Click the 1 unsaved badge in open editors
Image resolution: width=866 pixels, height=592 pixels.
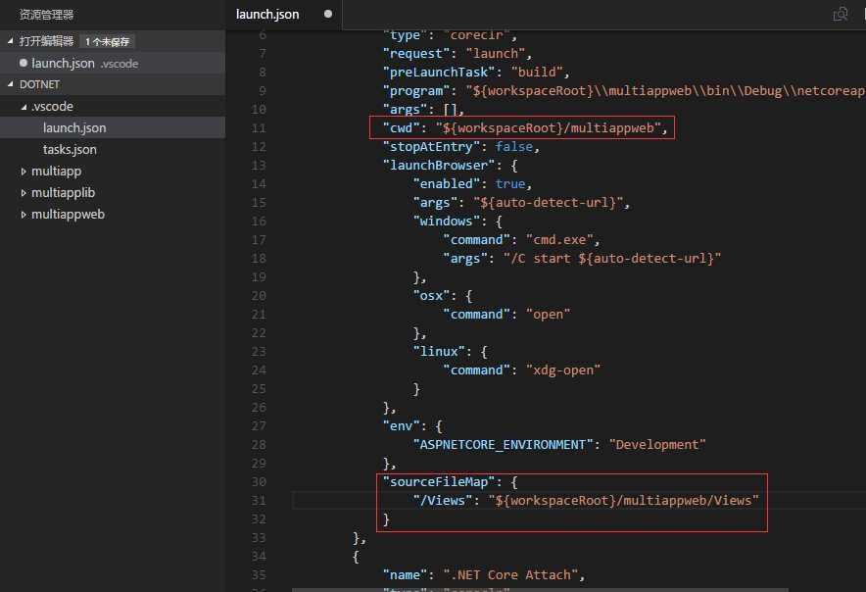pos(107,41)
